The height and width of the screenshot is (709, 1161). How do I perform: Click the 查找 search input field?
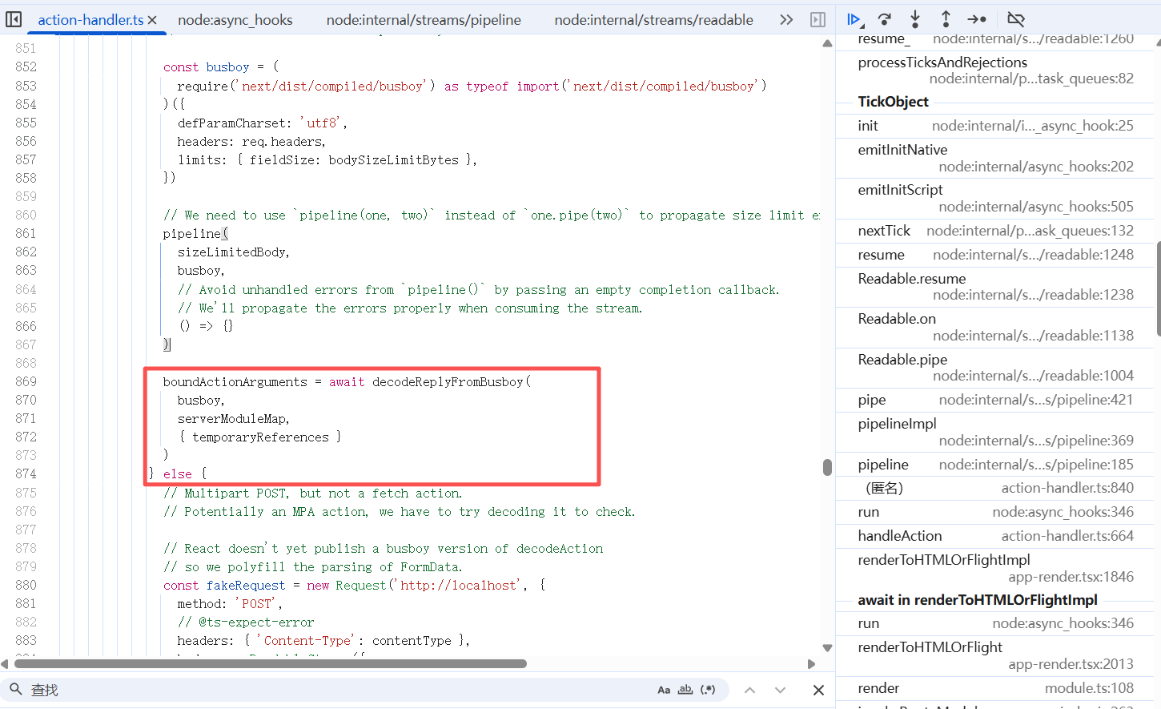pyautogui.click(x=336, y=690)
